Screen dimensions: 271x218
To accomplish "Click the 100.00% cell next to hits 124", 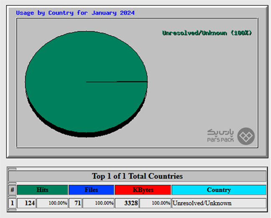I will click(x=52, y=203).
